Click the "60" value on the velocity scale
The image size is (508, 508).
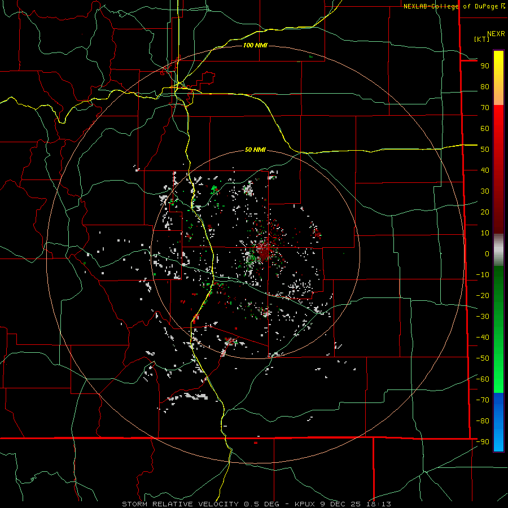pyautogui.click(x=485, y=129)
